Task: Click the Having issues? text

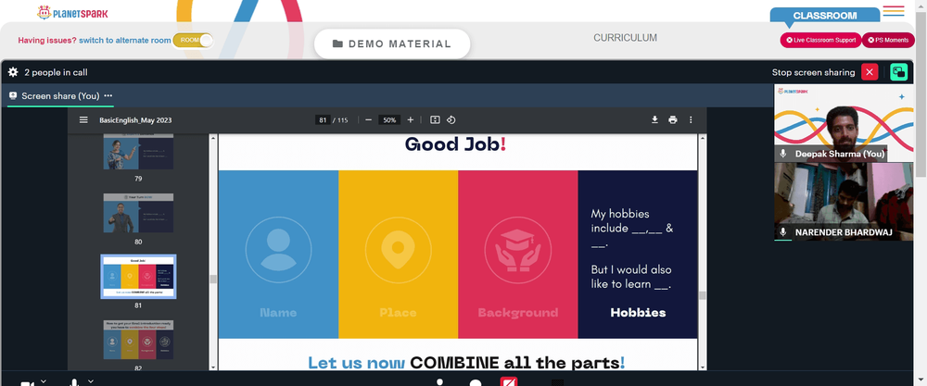Action: tap(47, 41)
